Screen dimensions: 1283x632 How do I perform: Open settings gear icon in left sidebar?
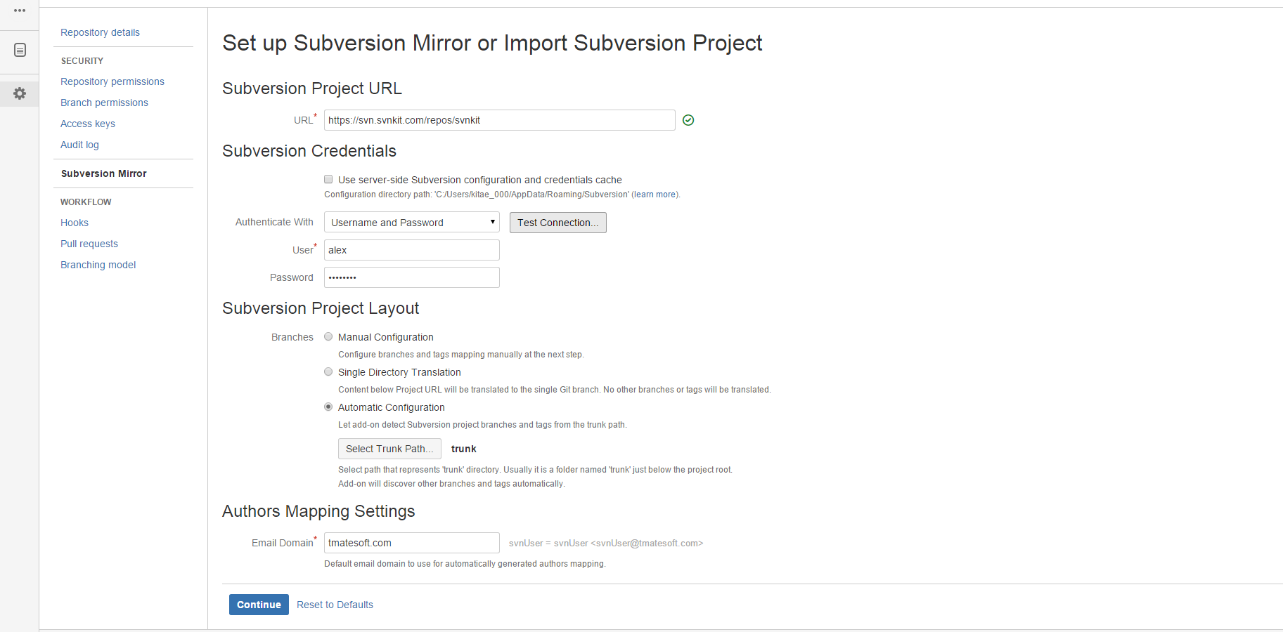pos(20,93)
